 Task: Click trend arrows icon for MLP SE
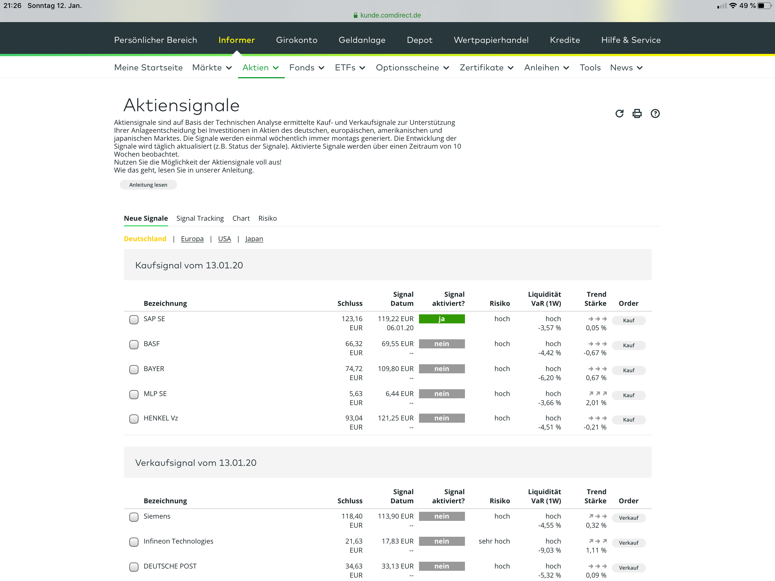tap(597, 393)
